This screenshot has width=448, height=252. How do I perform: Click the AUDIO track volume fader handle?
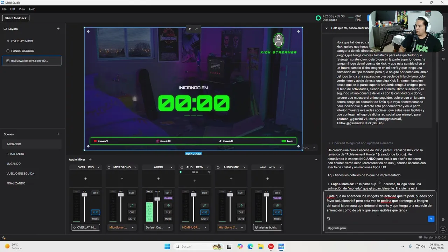click(x=157, y=199)
